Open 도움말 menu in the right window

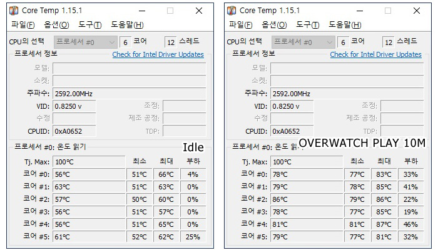[345, 24]
